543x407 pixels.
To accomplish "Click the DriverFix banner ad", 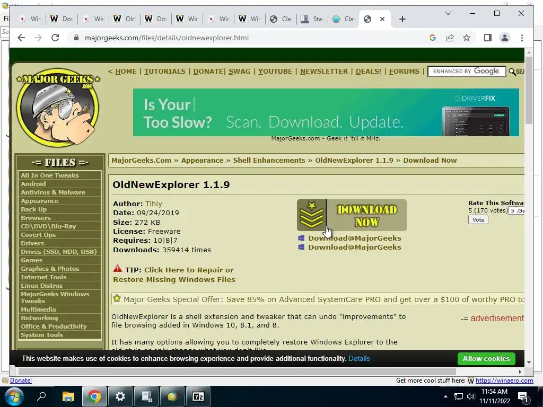I will click(x=326, y=112).
